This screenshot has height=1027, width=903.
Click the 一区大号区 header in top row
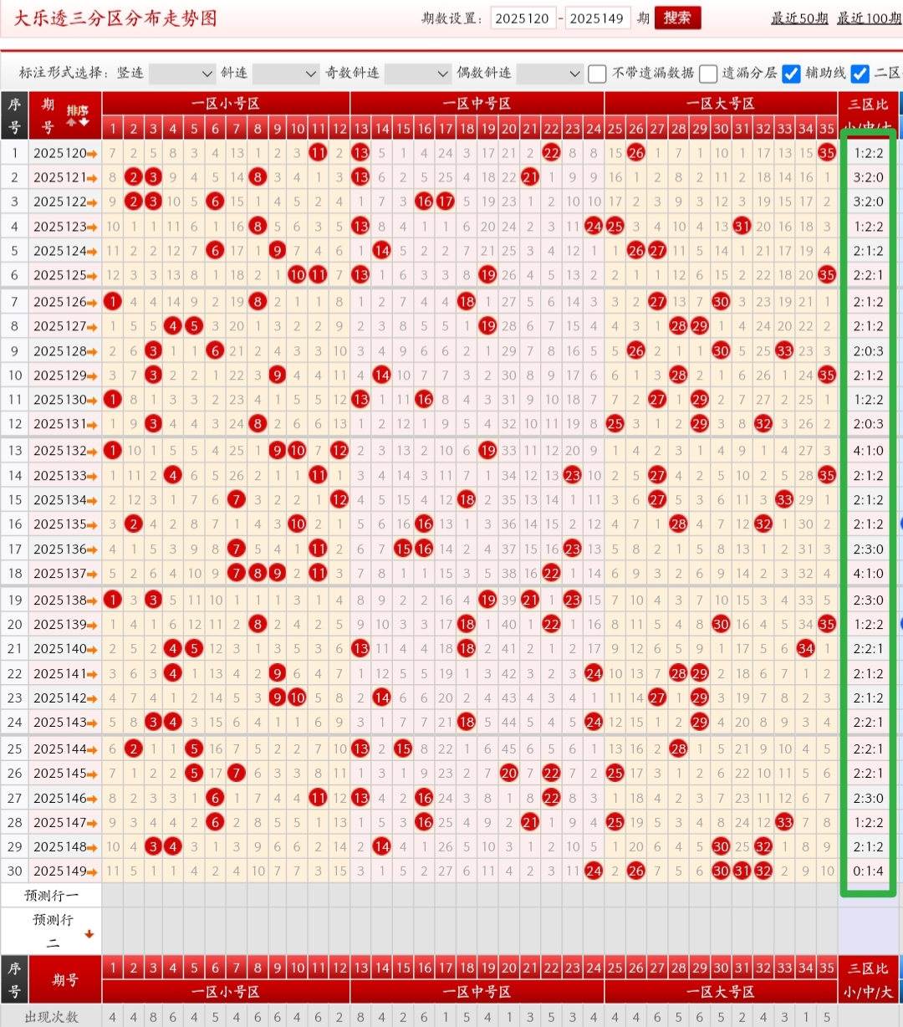[721, 104]
